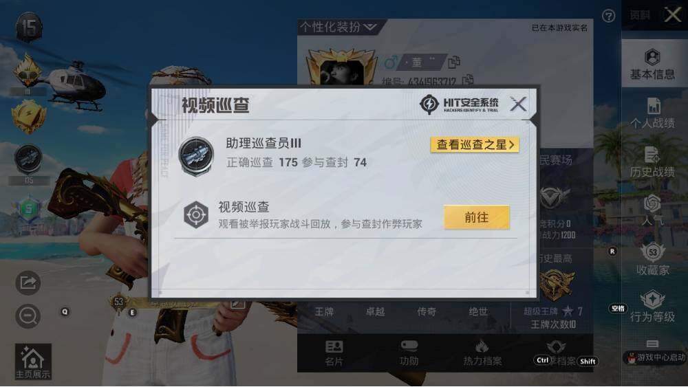Open 行为等级 in sidebar

click(652, 307)
